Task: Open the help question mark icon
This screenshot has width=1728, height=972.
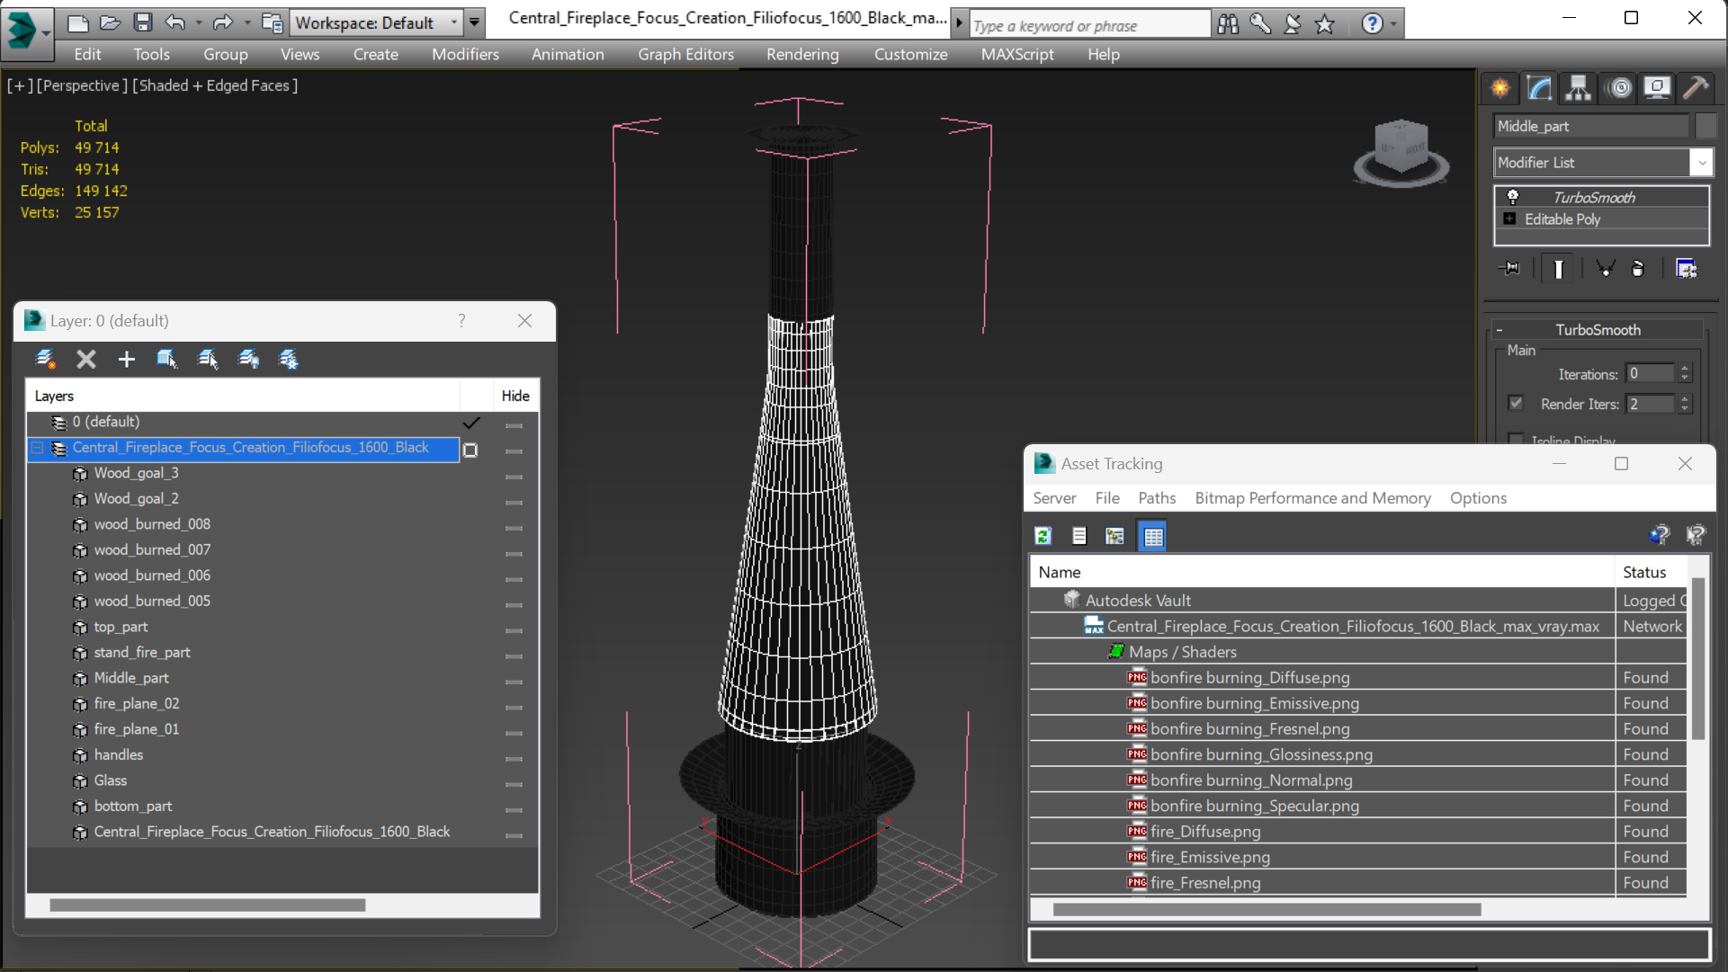Action: (1371, 24)
